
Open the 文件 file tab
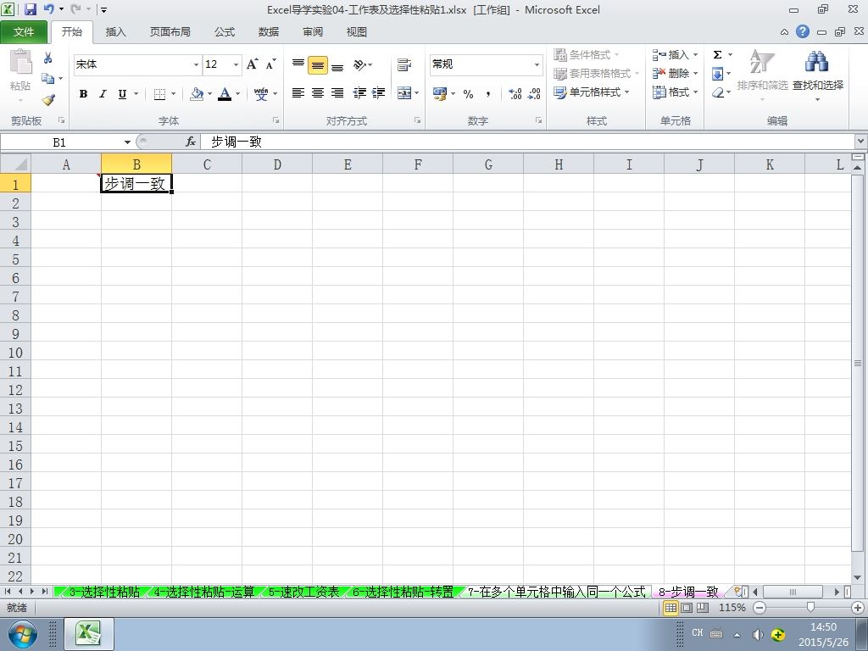[24, 32]
